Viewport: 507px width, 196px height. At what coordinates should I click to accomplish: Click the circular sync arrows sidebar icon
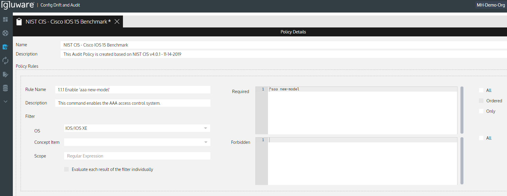point(5,61)
